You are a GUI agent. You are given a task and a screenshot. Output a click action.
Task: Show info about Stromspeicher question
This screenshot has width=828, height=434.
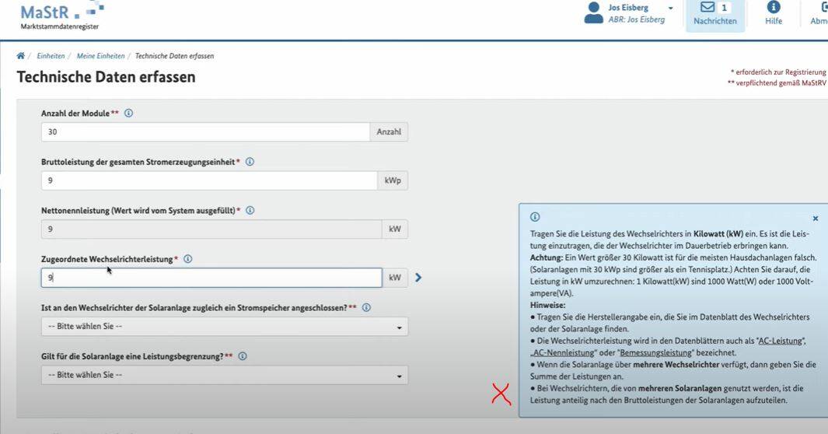pyautogui.click(x=366, y=307)
